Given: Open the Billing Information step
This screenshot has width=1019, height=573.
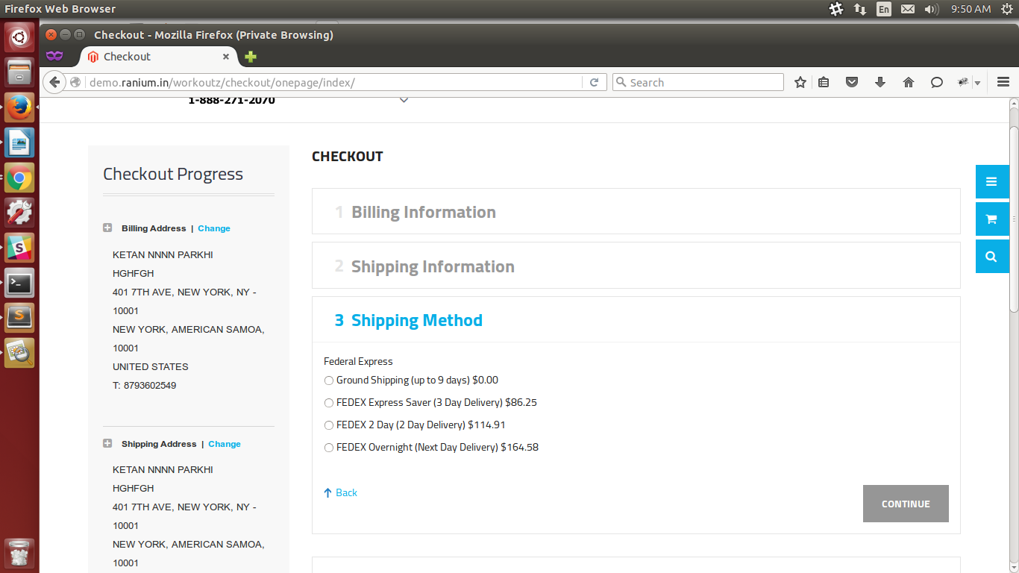Looking at the screenshot, I should point(636,211).
